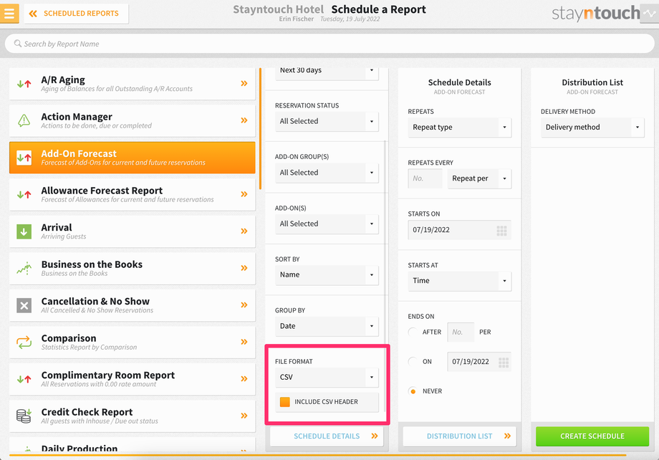Click the Ends On date field
Screen dimensions: 659x460
tap(479, 362)
